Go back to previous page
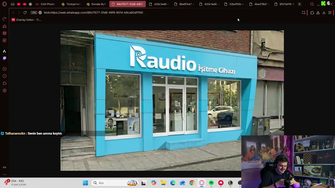The image size is (335, 188). tap(14, 13)
